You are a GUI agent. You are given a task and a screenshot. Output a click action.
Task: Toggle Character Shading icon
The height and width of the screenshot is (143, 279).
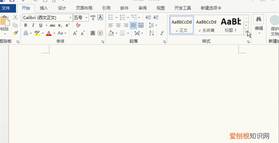click(x=93, y=33)
